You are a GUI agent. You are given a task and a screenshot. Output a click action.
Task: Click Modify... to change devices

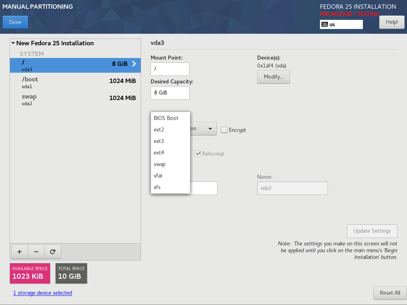pyautogui.click(x=273, y=77)
